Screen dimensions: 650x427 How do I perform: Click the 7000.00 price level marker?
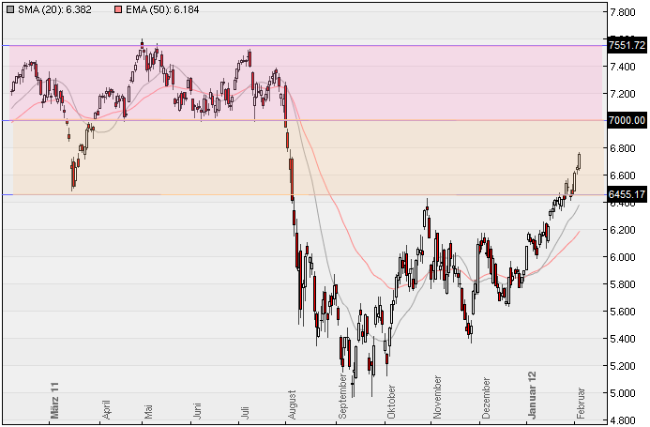pos(627,120)
